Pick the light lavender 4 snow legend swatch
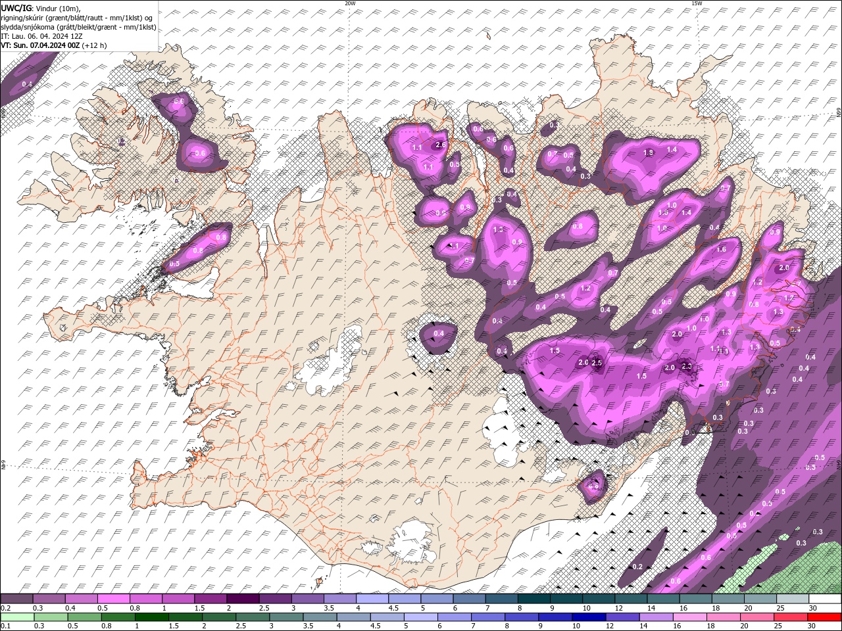This screenshot has height=631, width=842. (372, 599)
